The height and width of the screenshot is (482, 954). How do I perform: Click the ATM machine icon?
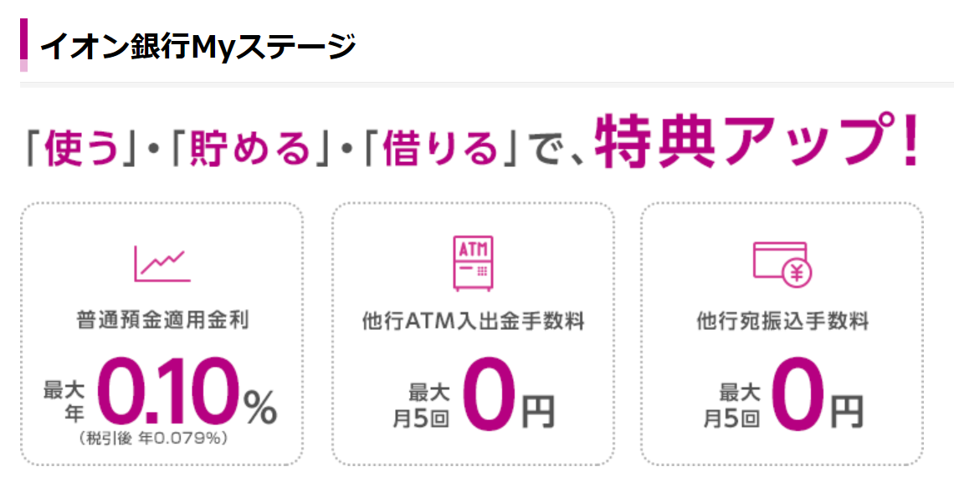click(474, 263)
